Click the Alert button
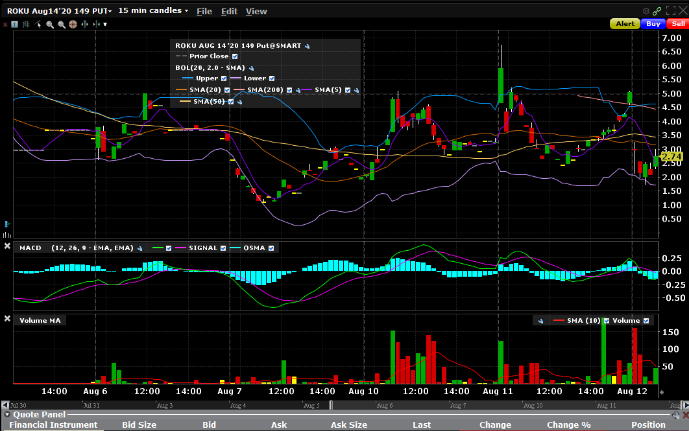Screen dimensions: 689x431 point(625,24)
